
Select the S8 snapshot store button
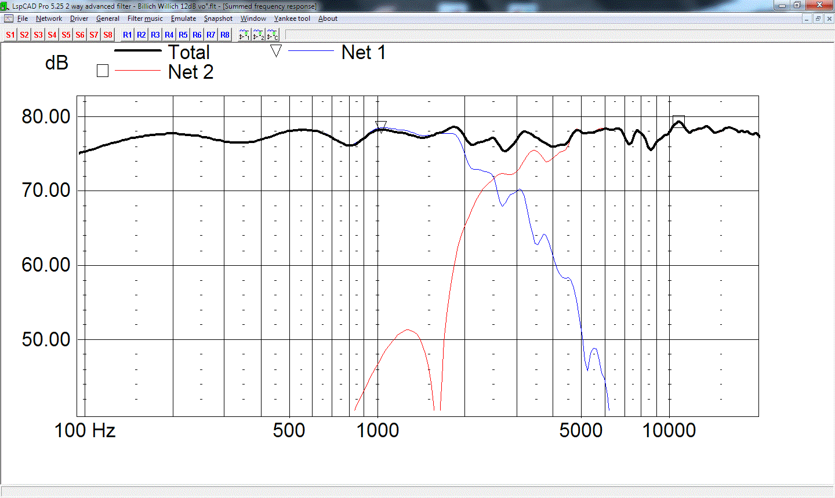point(108,35)
